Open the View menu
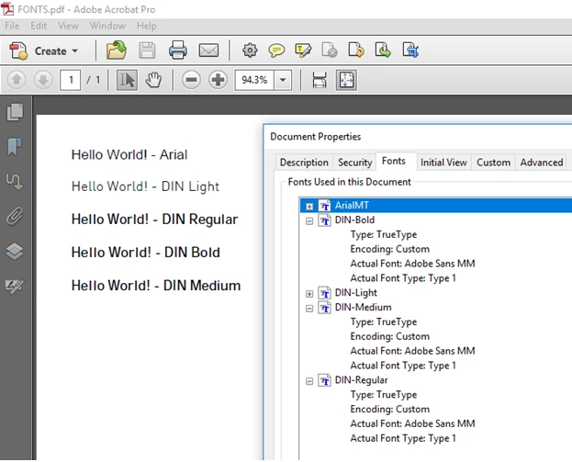 (68, 26)
